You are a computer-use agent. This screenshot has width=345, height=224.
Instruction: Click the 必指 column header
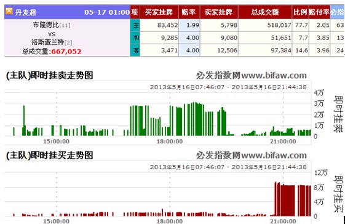pos(337,12)
